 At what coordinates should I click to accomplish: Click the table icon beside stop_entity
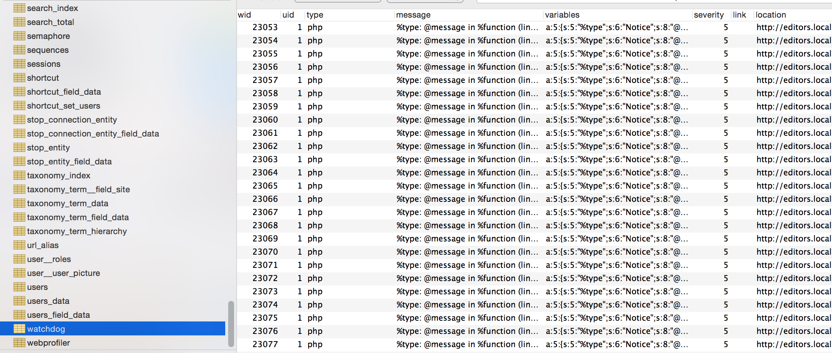point(19,147)
